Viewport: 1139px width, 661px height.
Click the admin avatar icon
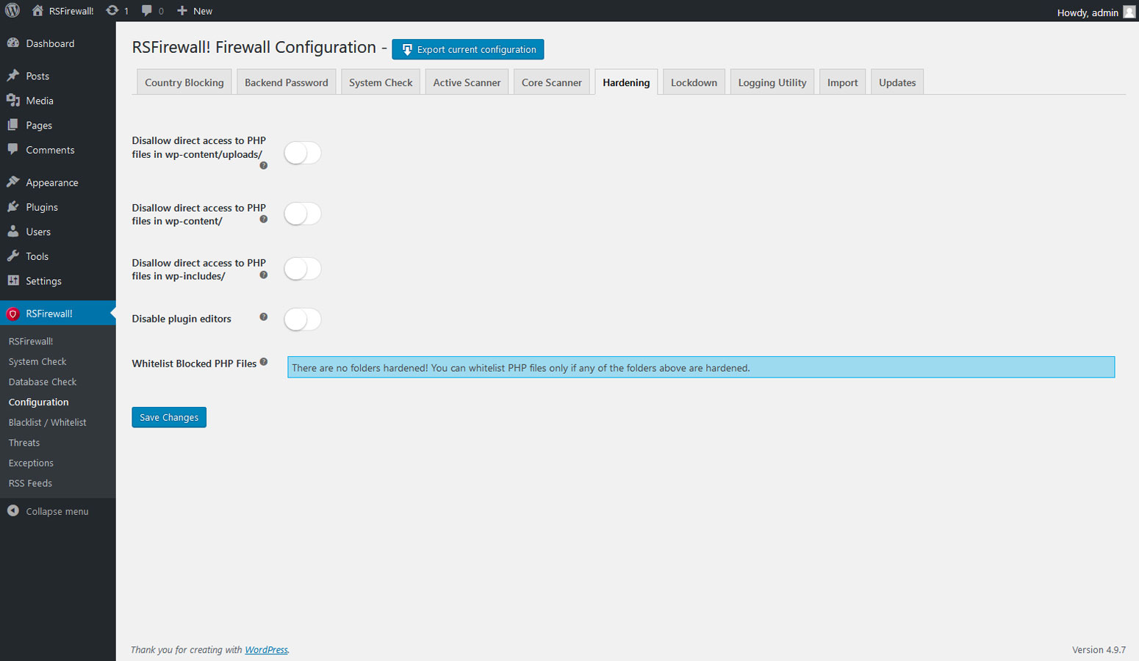(1129, 12)
